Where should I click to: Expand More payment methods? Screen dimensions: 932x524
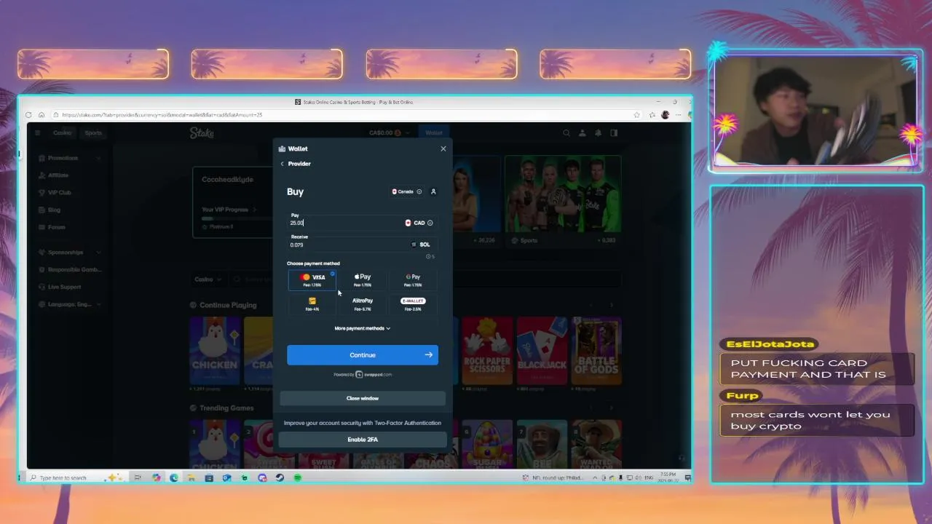point(363,328)
